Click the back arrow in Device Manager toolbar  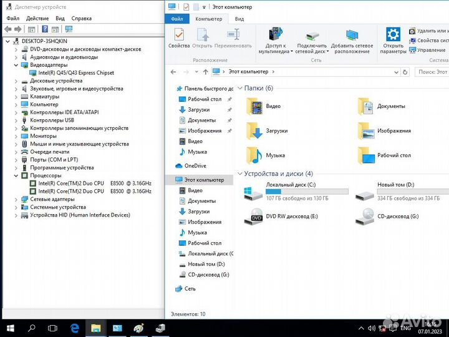click(8, 29)
